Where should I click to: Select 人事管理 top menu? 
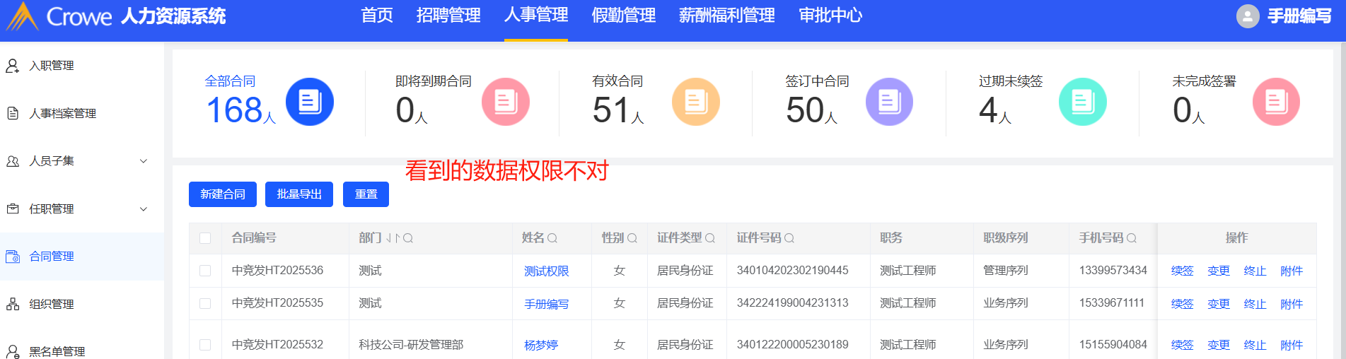[536, 16]
